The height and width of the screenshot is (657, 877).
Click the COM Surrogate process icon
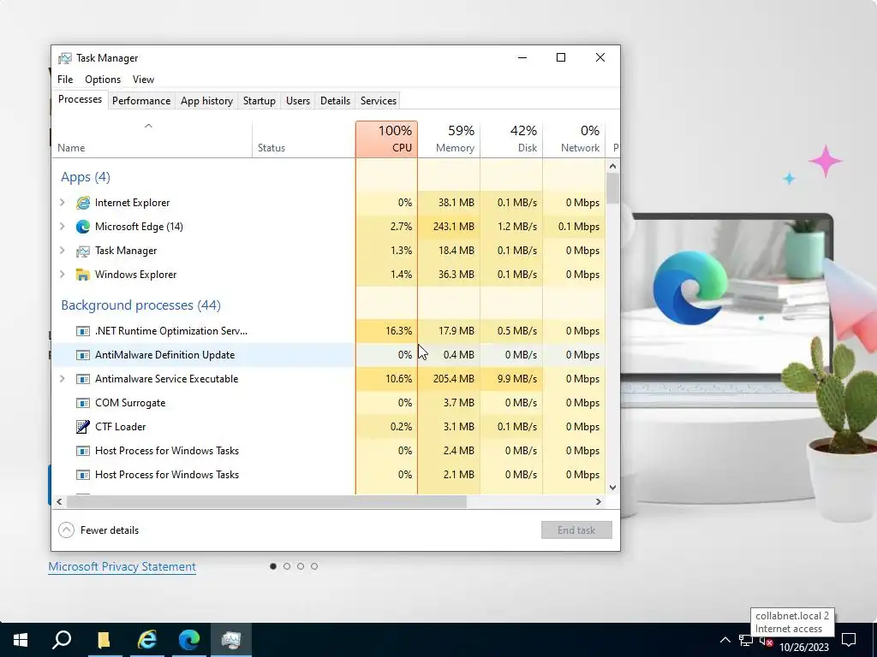[83, 404]
